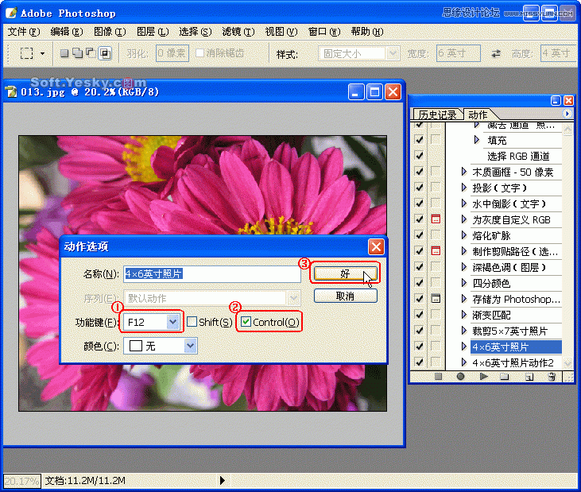Click the swap width and height arrows
This screenshot has width=581, height=492.
point(496,53)
